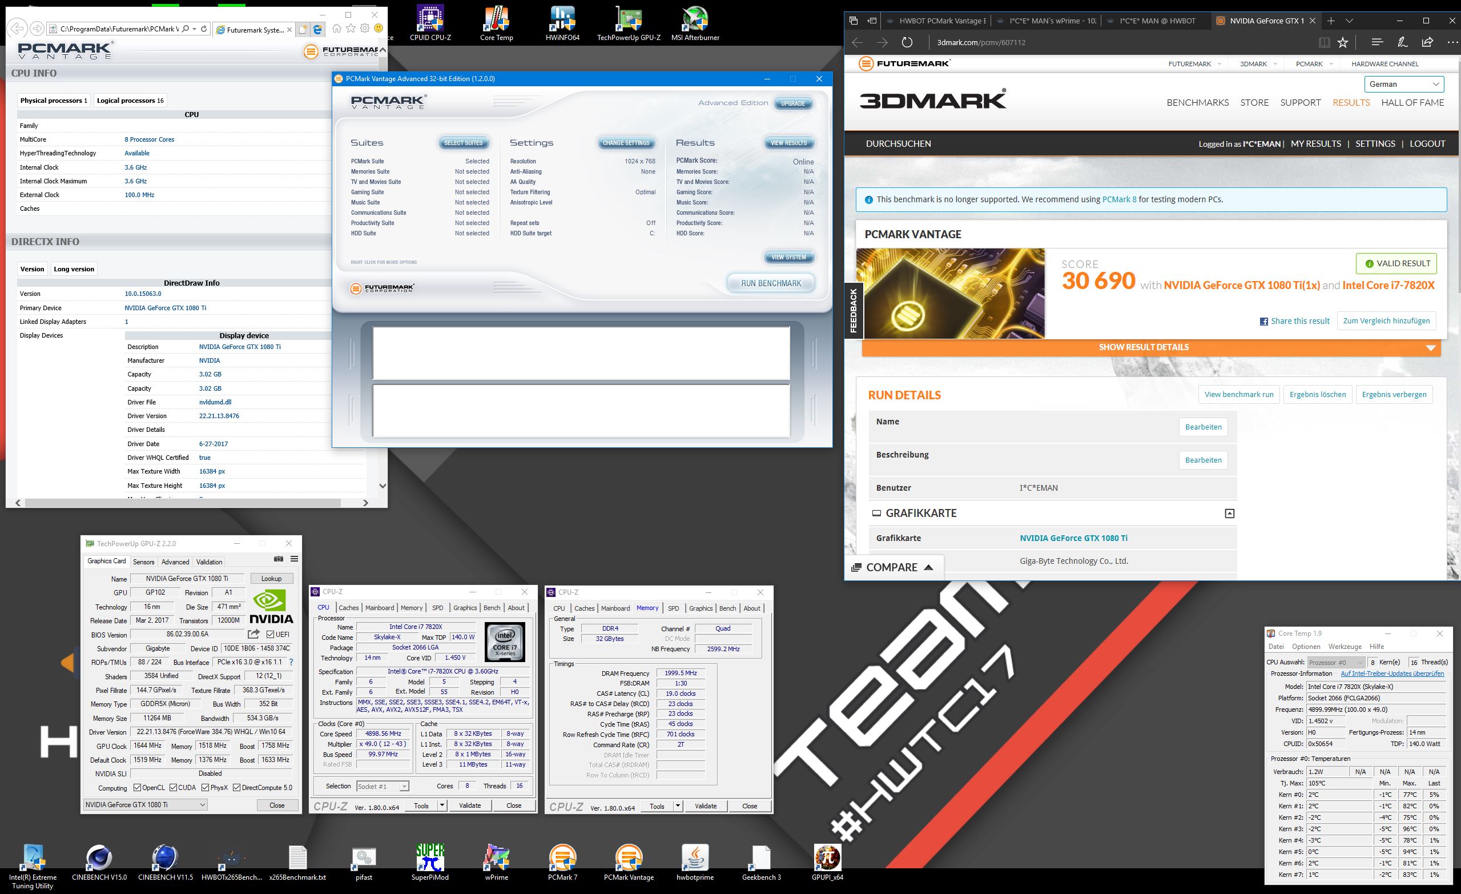Select RESULTS in 3DMark navigation
The height and width of the screenshot is (894, 1461).
click(x=1351, y=102)
